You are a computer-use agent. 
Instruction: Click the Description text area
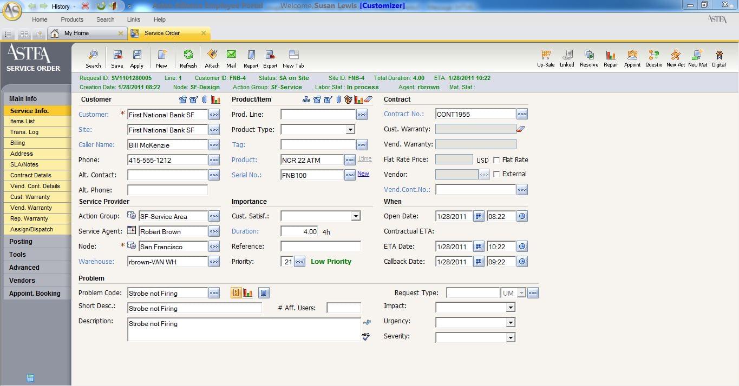(x=244, y=329)
